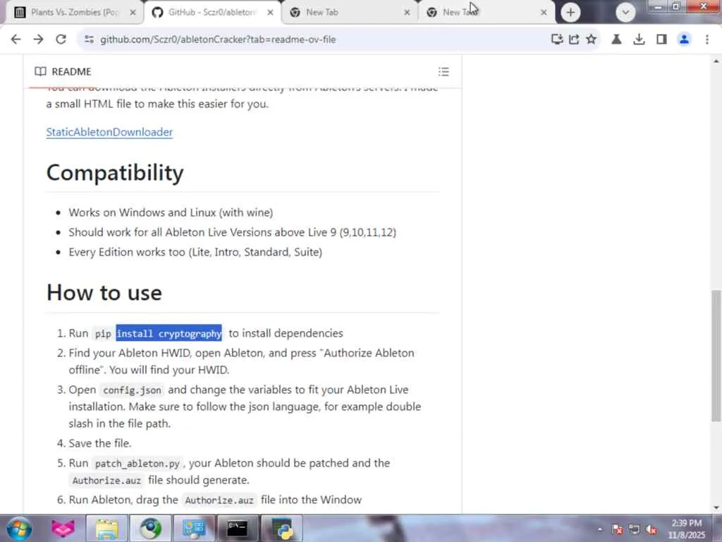Click the highlighted 'install cryptography' code

click(169, 333)
